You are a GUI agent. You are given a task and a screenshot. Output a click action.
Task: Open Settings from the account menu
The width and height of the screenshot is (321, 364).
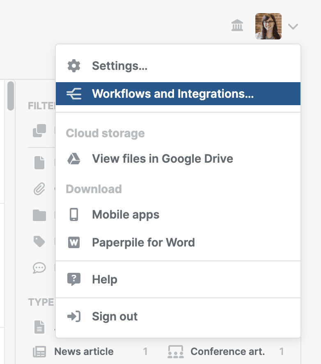tap(119, 66)
